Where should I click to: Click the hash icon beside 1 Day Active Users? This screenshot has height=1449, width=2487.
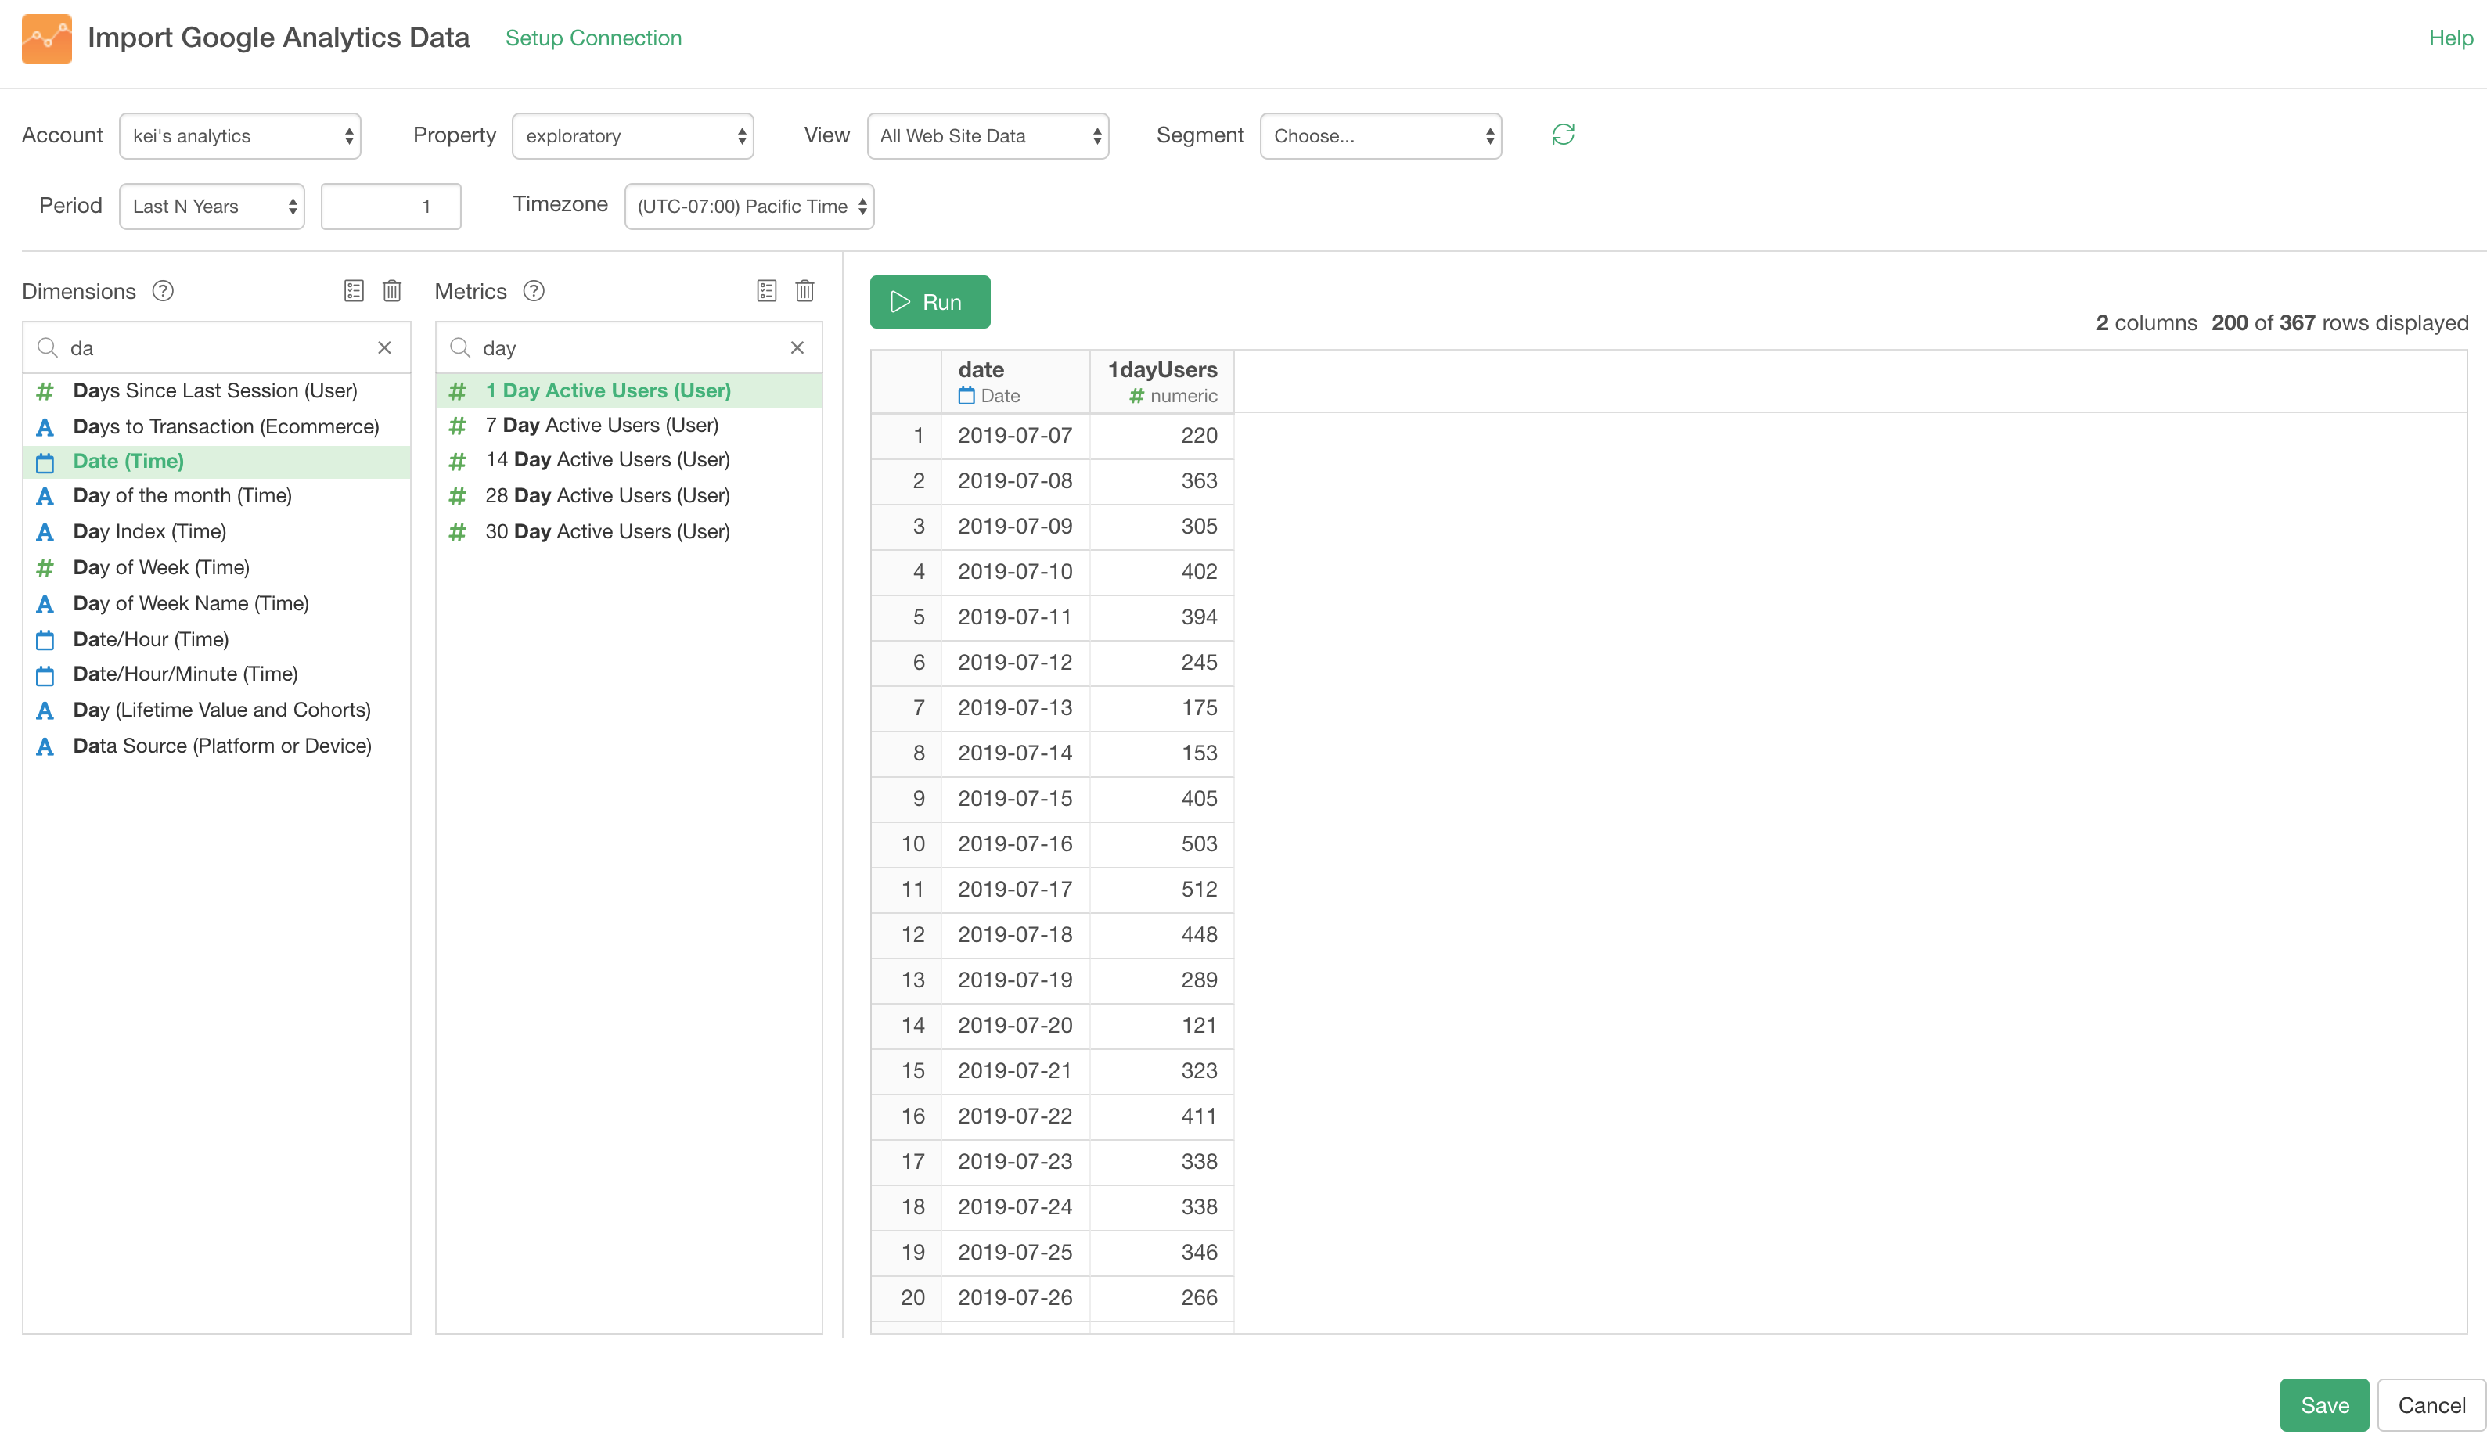(x=458, y=392)
